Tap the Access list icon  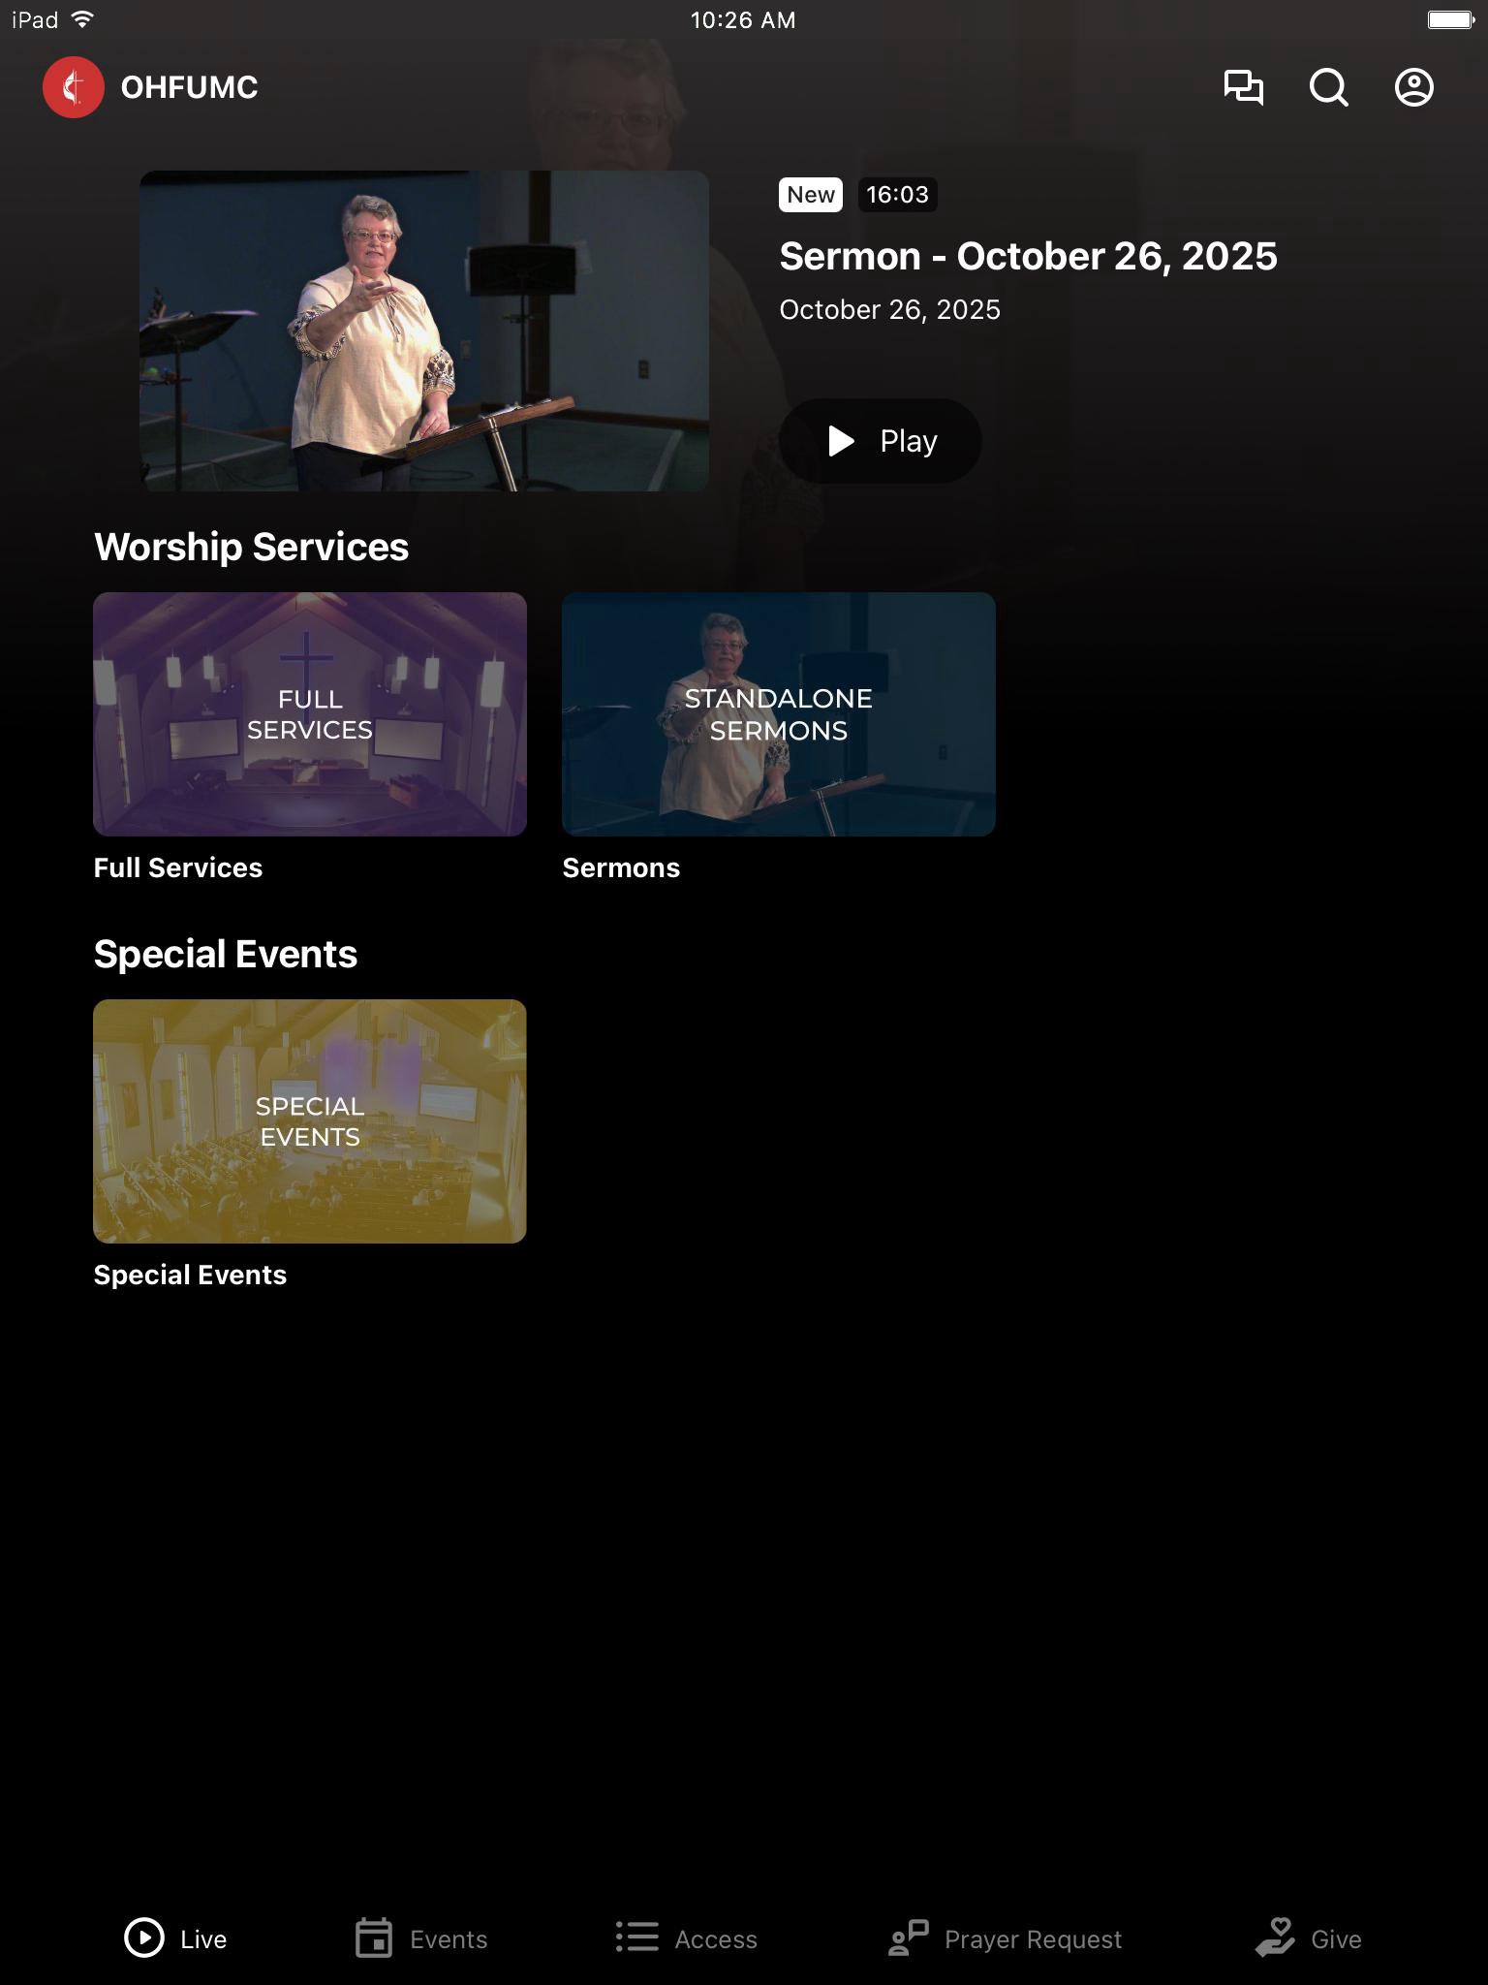click(637, 1938)
